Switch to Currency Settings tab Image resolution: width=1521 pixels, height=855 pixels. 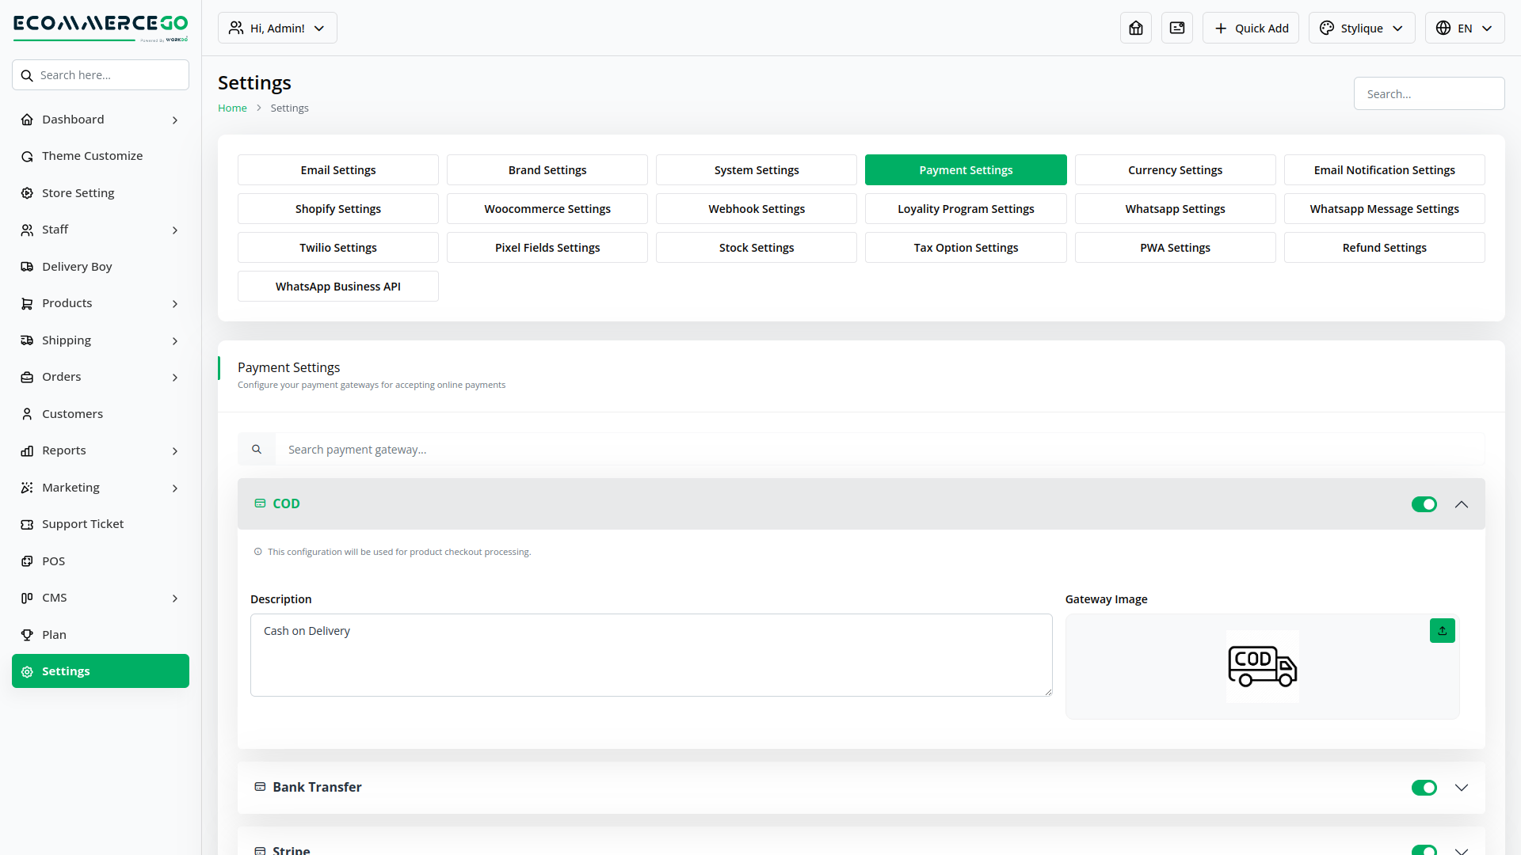(x=1175, y=170)
